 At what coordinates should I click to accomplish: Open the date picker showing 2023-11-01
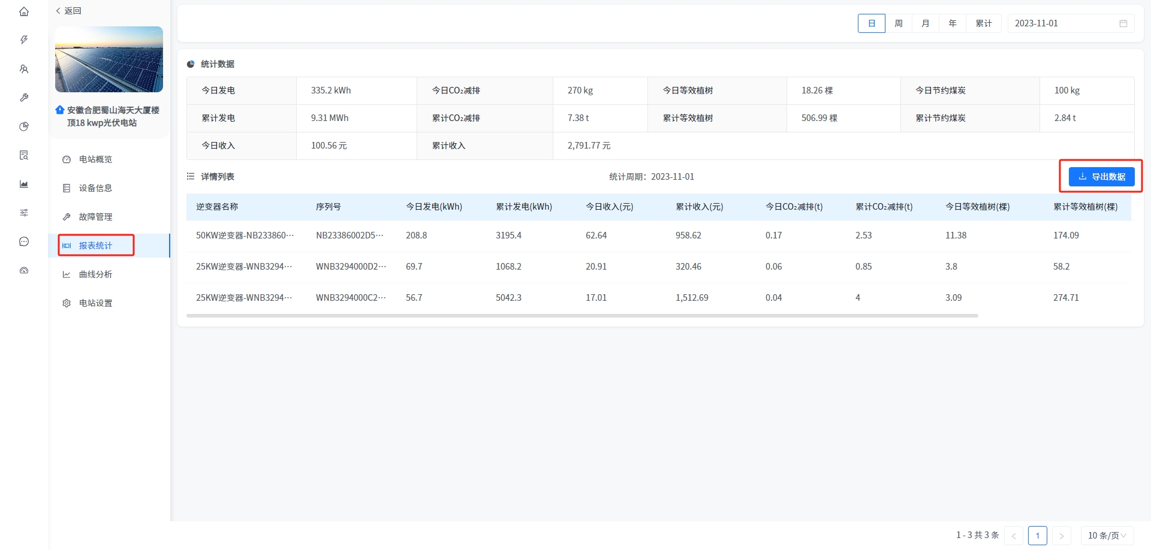pos(1070,23)
